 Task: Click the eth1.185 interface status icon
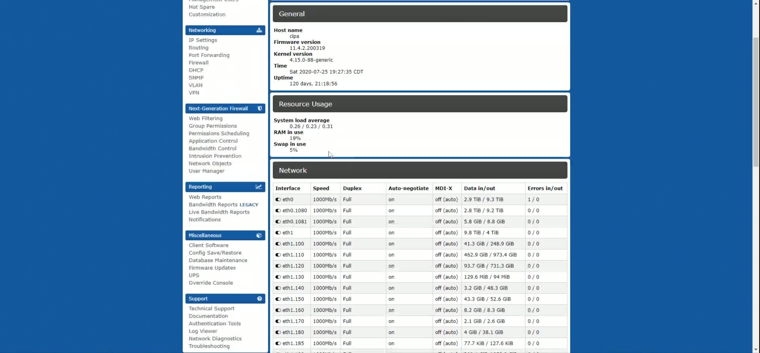278,344
